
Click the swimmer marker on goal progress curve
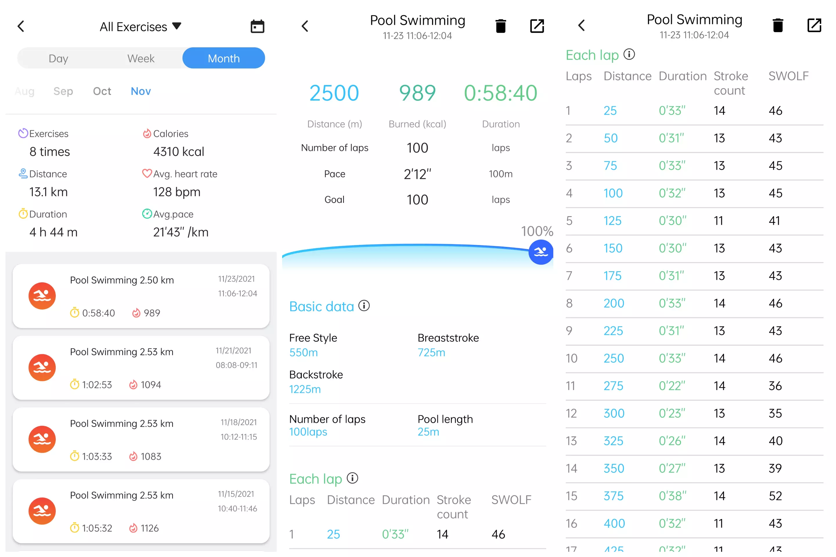tap(540, 252)
